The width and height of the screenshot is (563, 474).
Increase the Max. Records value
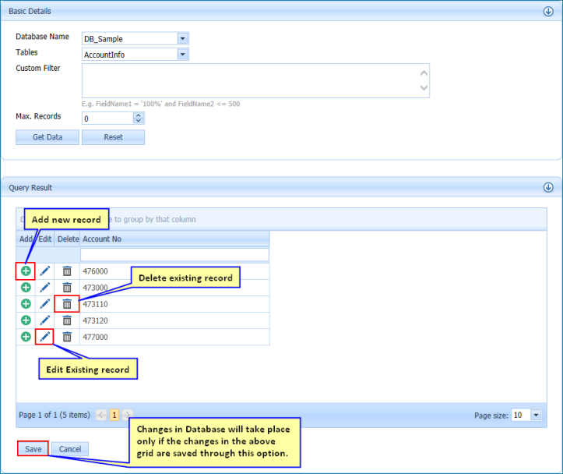pos(139,115)
